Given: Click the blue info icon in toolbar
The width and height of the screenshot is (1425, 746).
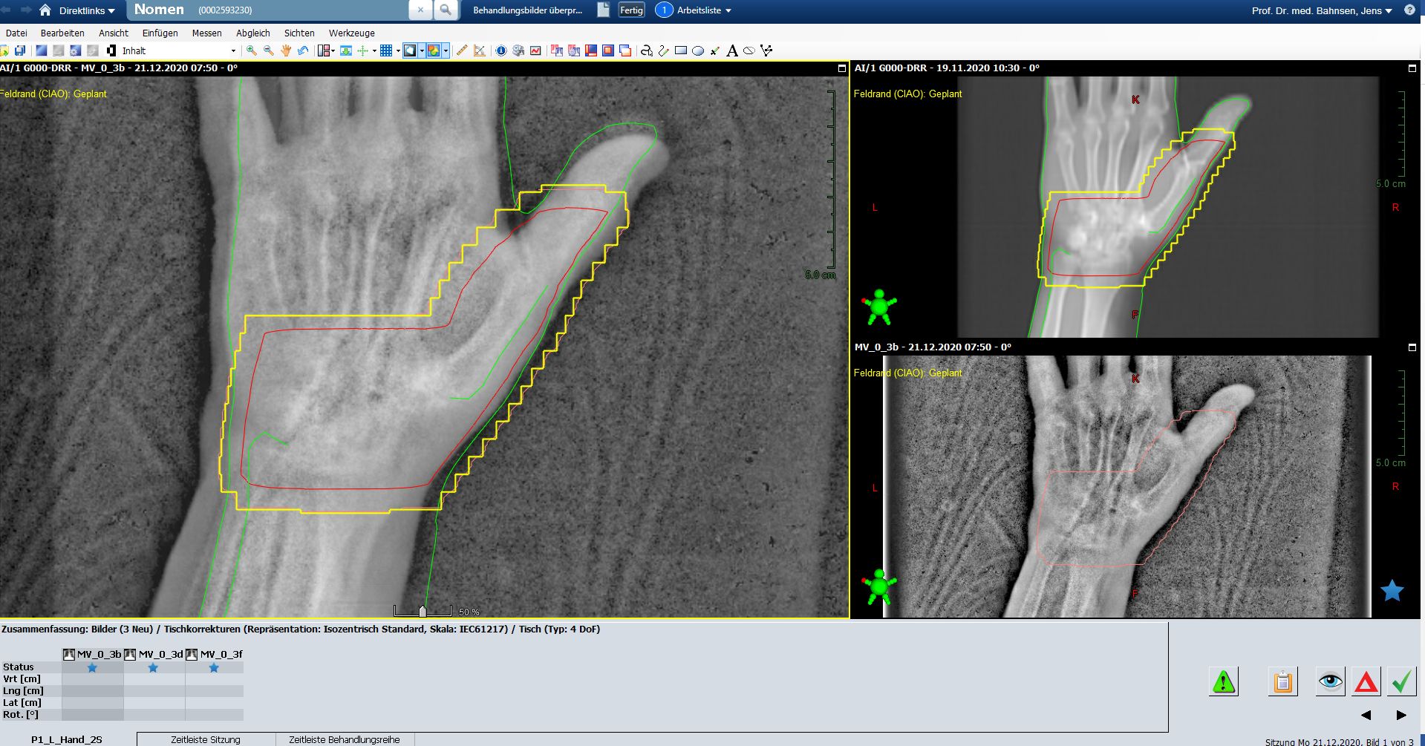Looking at the screenshot, I should (x=501, y=50).
